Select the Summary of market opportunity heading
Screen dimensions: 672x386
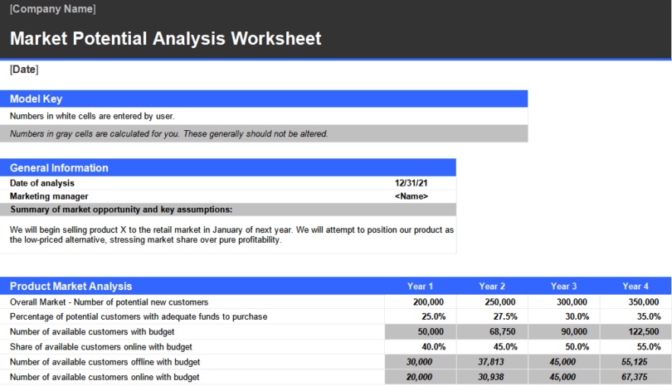[x=121, y=210]
